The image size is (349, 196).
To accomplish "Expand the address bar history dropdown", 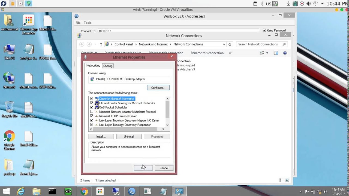I will point(224,44).
